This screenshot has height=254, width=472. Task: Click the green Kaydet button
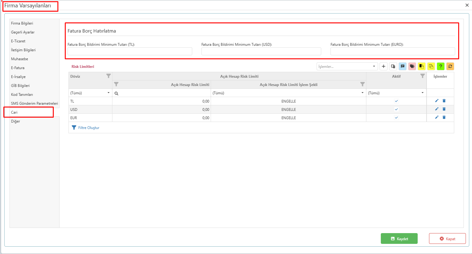(399, 239)
